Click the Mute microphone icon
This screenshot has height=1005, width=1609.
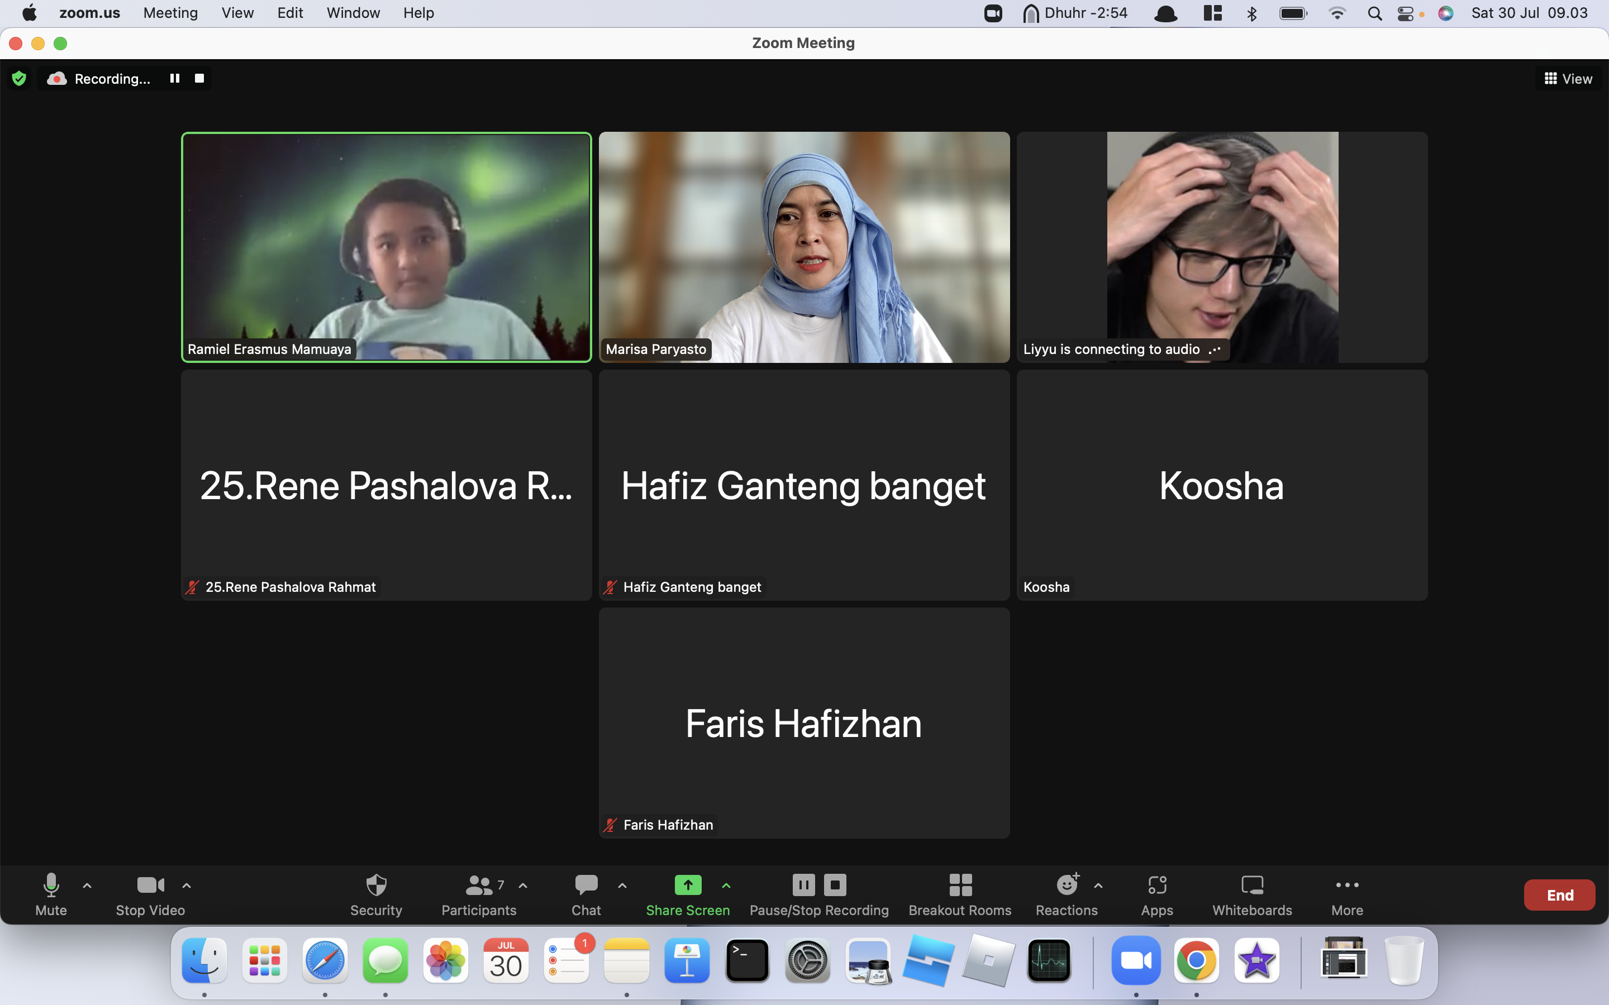50,884
